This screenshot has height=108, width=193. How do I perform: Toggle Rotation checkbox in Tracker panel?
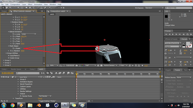pyautogui.click(x=176, y=87)
